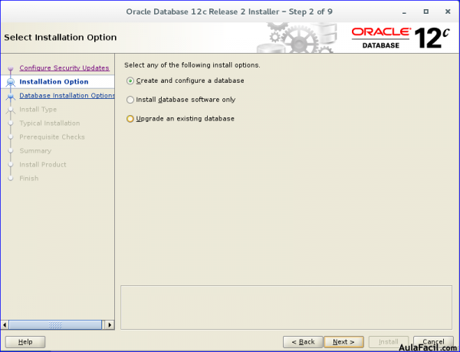The width and height of the screenshot is (460, 352).
Task: Minimize the installer window
Action: [404, 12]
